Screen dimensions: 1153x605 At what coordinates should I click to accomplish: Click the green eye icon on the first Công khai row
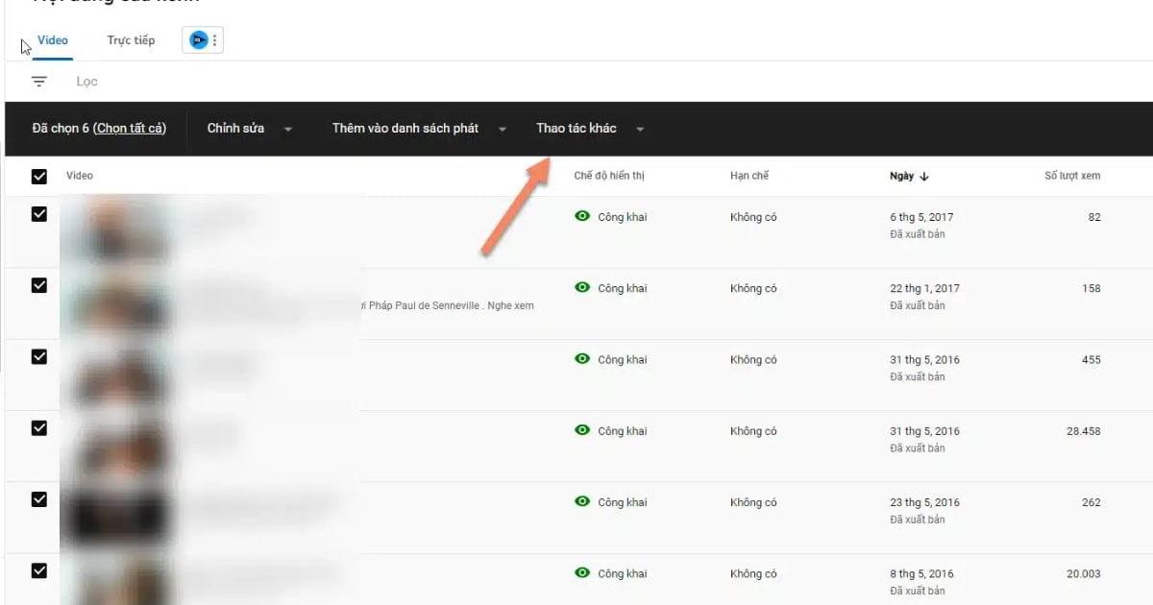(x=582, y=216)
